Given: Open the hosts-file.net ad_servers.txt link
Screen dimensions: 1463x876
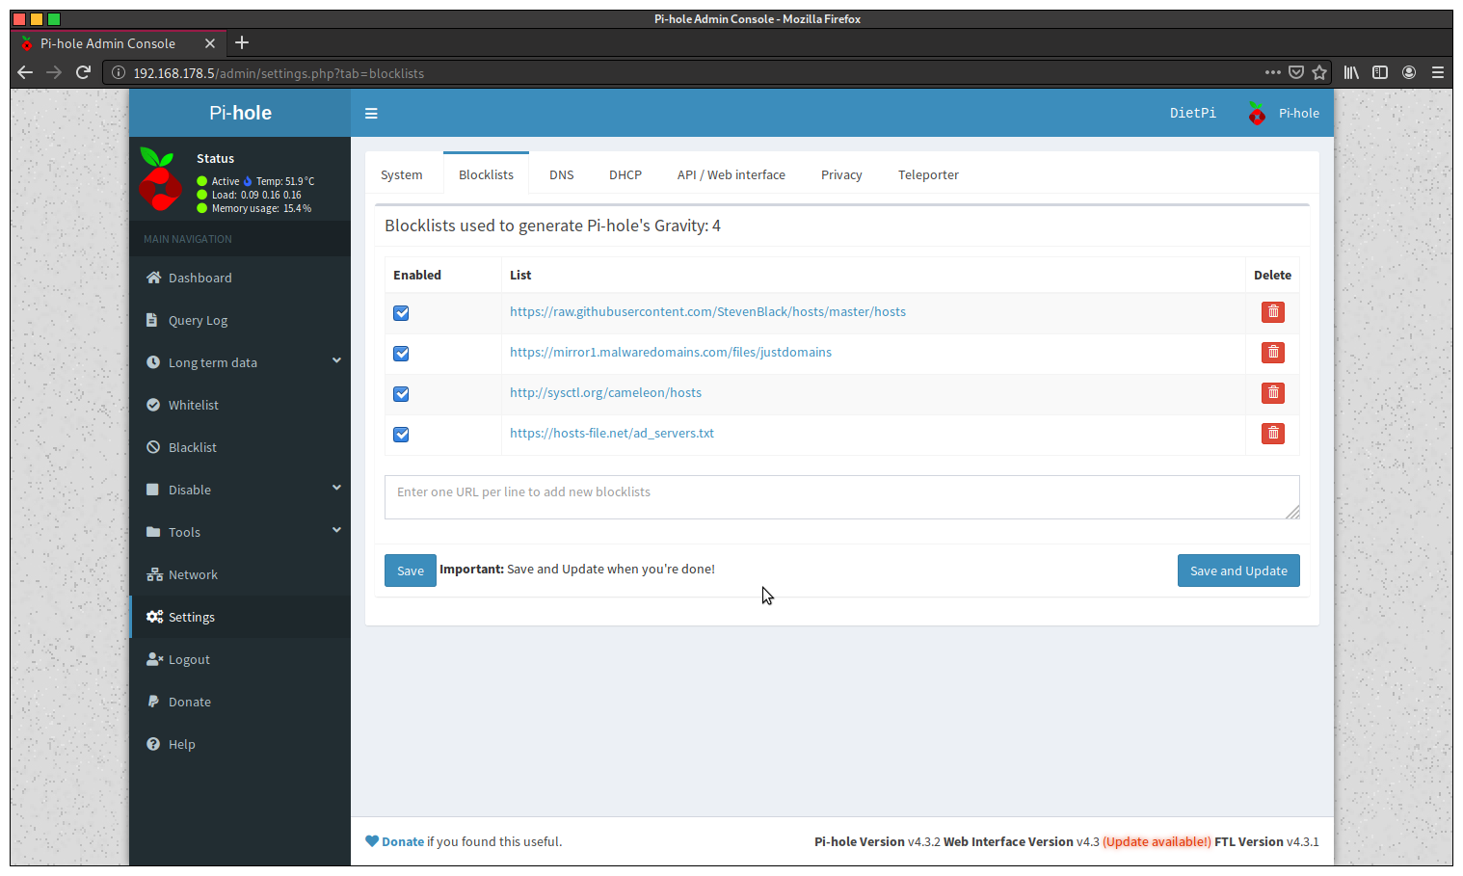Looking at the screenshot, I should (612, 433).
